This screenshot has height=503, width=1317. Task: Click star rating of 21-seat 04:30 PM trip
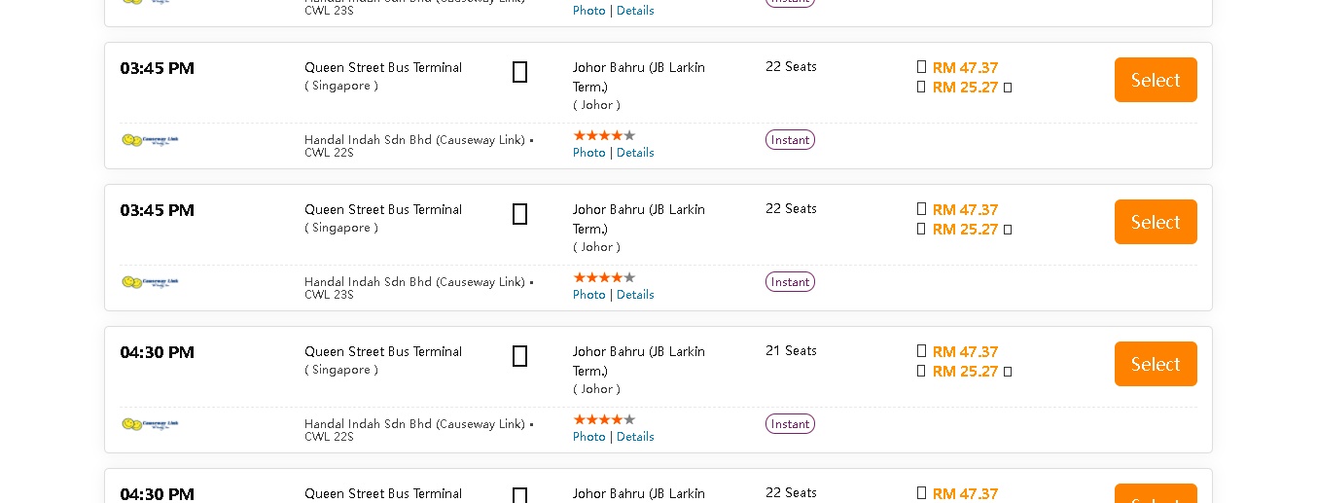point(603,419)
